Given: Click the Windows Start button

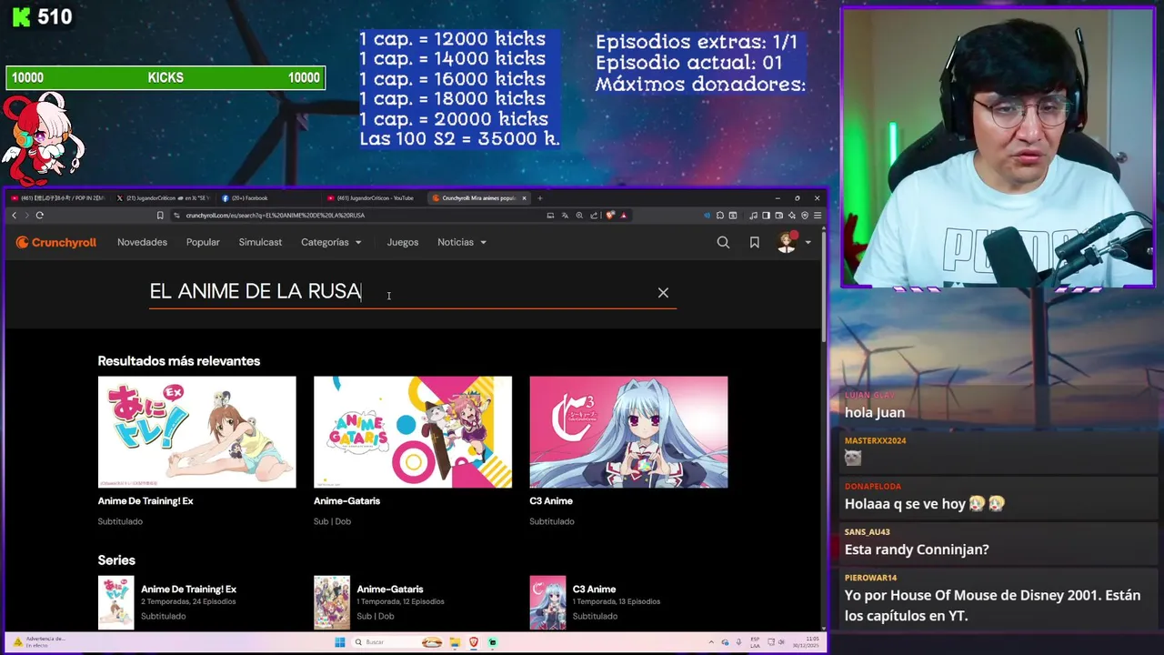Looking at the screenshot, I should [340, 641].
